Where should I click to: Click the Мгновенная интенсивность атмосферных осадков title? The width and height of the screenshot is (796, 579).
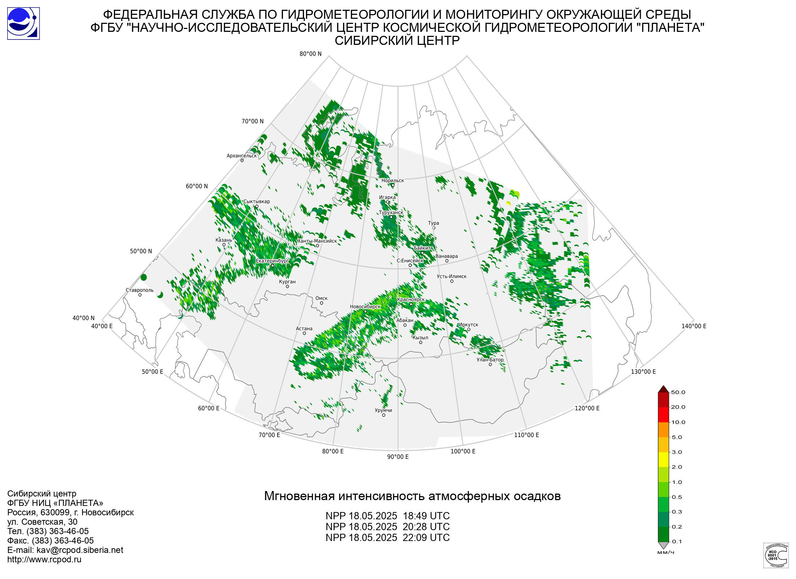coord(412,496)
